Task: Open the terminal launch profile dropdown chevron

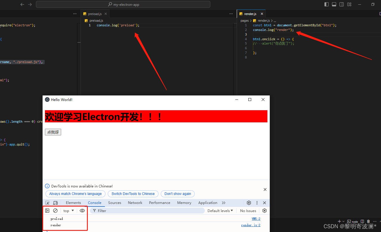Action: (x=344, y=221)
